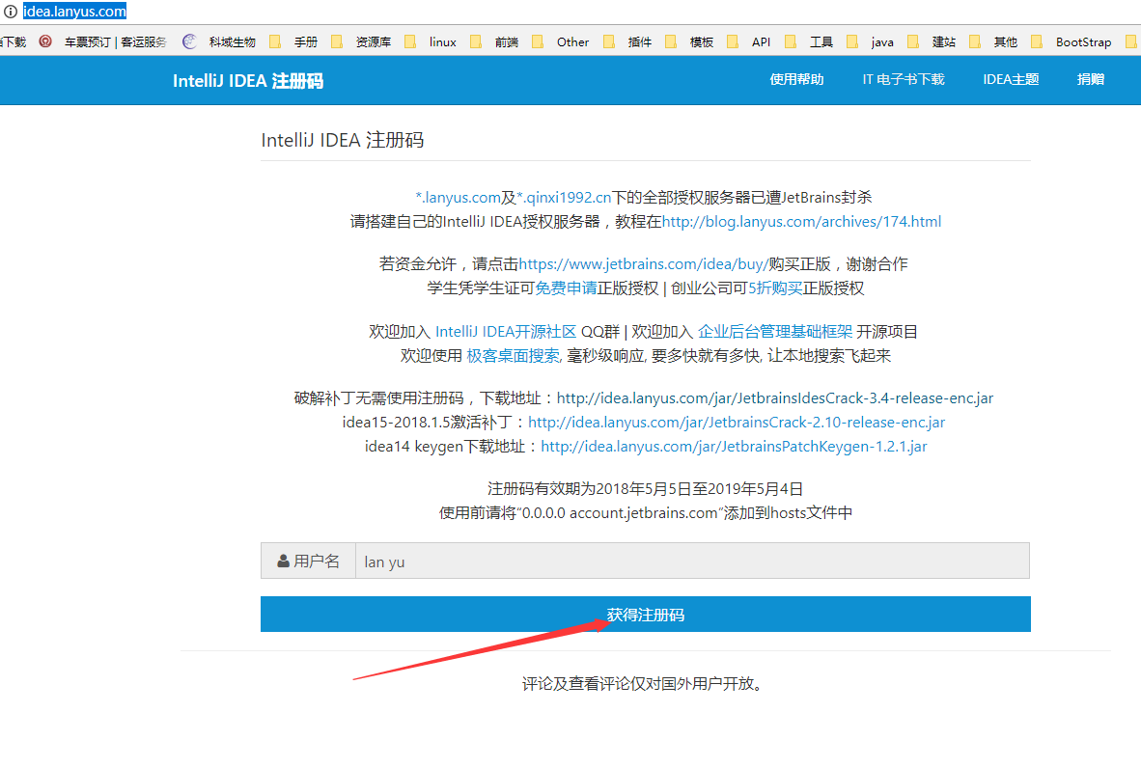Open the 插件 bookmark folder
This screenshot has height=767, width=1141.
pos(628,42)
